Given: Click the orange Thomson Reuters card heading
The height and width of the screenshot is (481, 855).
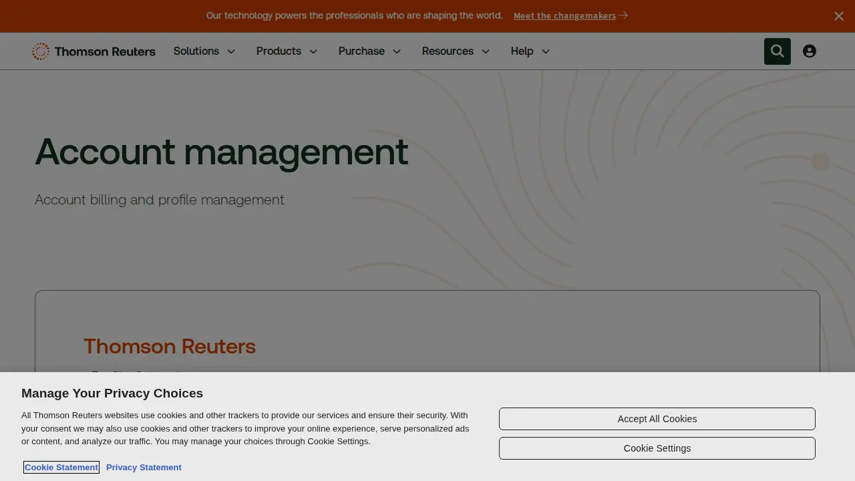Looking at the screenshot, I should 170,346.
